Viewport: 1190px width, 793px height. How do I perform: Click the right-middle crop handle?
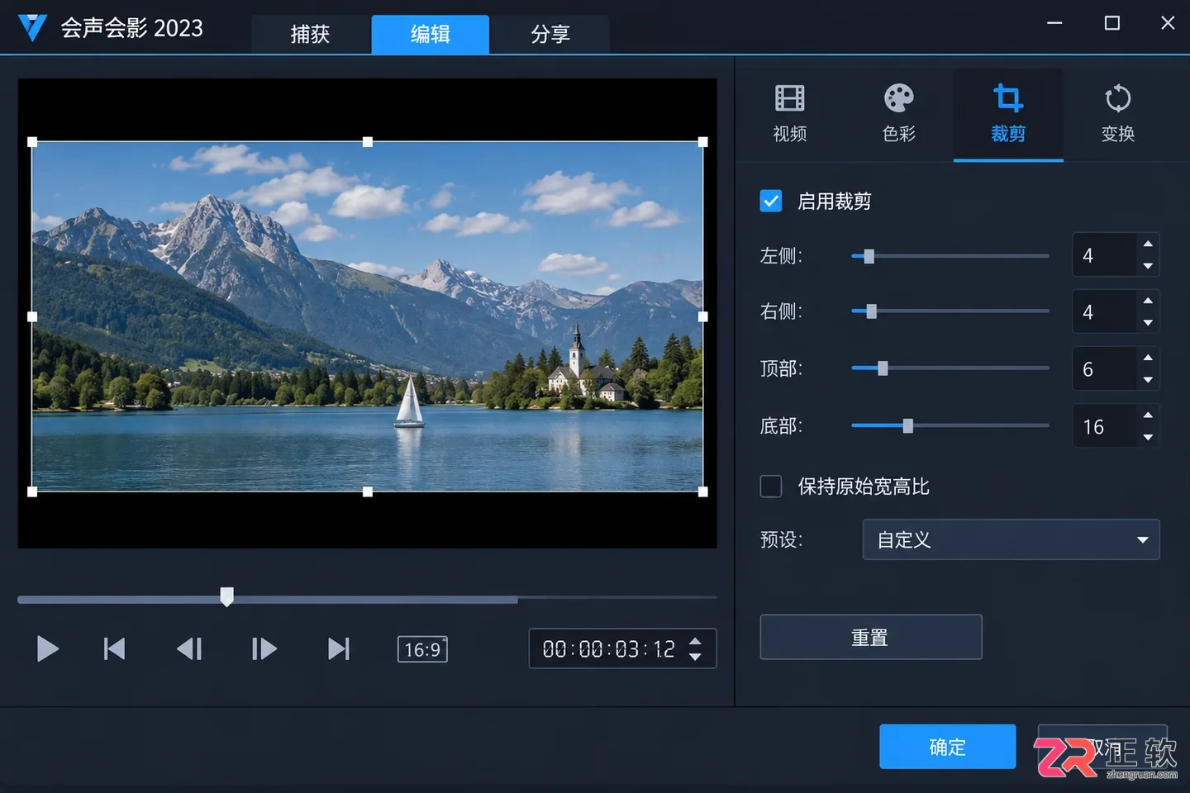703,316
